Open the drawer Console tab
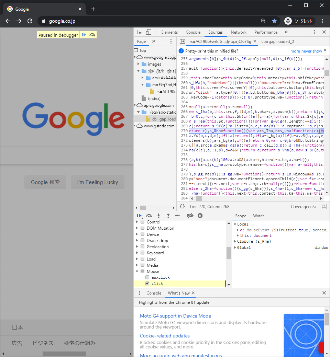 [x=154, y=293]
